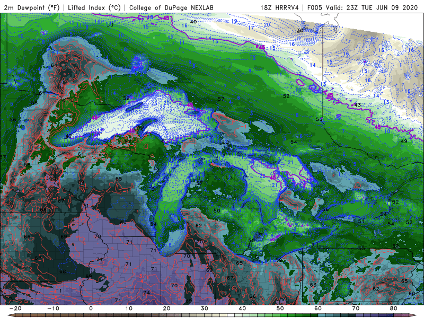Click the 'Lifted Index (°C)' header label
This screenshot has height=318, width=424.
[x=94, y=8]
